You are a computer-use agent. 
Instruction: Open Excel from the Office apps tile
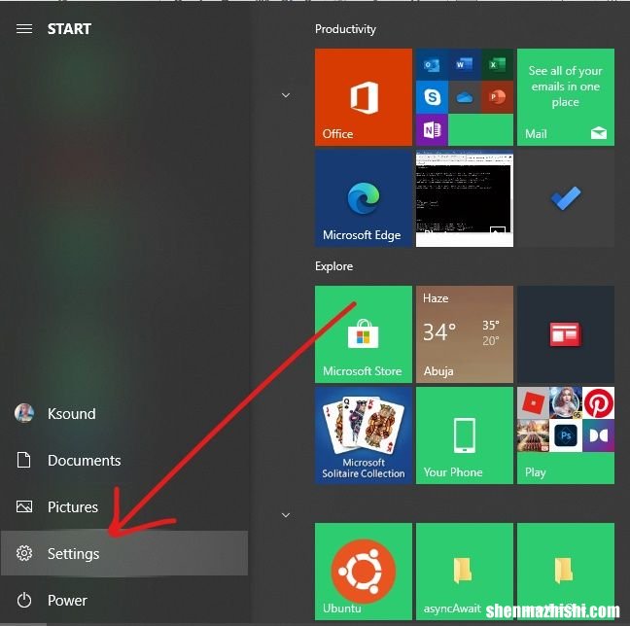pos(496,65)
